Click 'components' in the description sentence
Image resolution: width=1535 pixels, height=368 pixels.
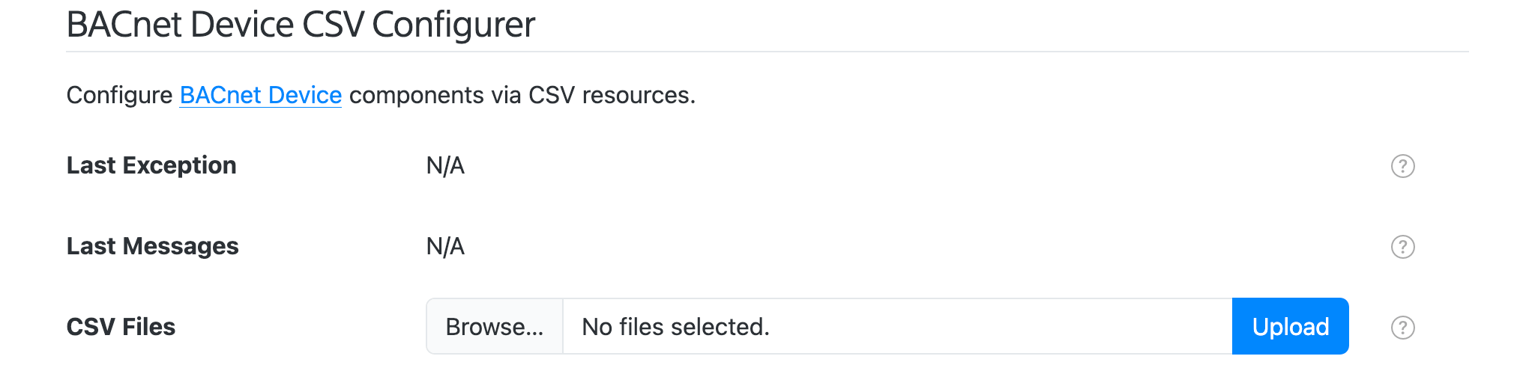point(417,96)
